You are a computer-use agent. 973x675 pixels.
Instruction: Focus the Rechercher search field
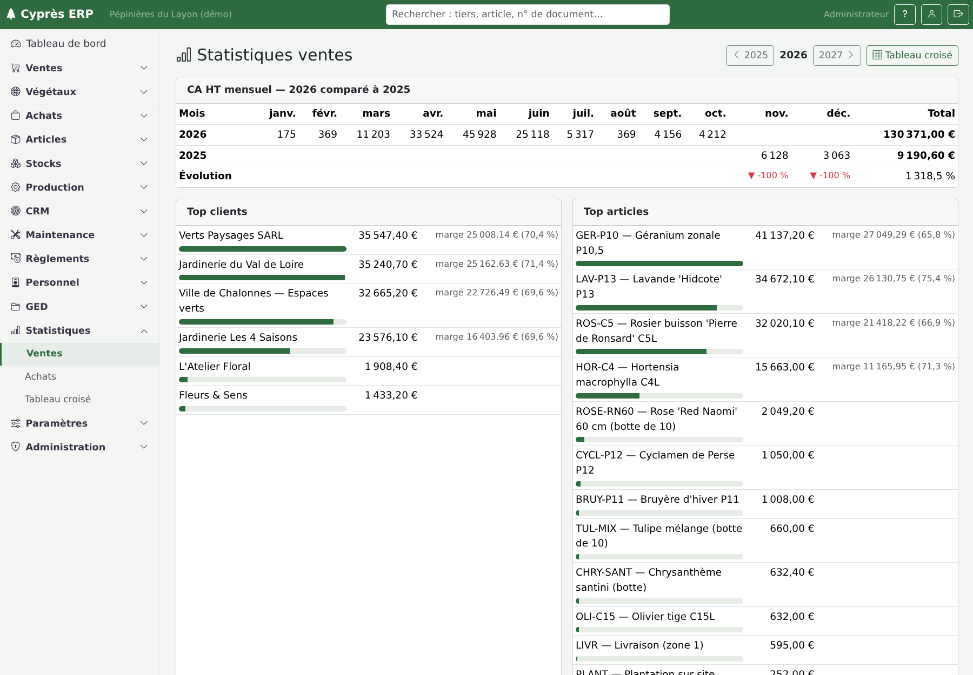coord(528,15)
